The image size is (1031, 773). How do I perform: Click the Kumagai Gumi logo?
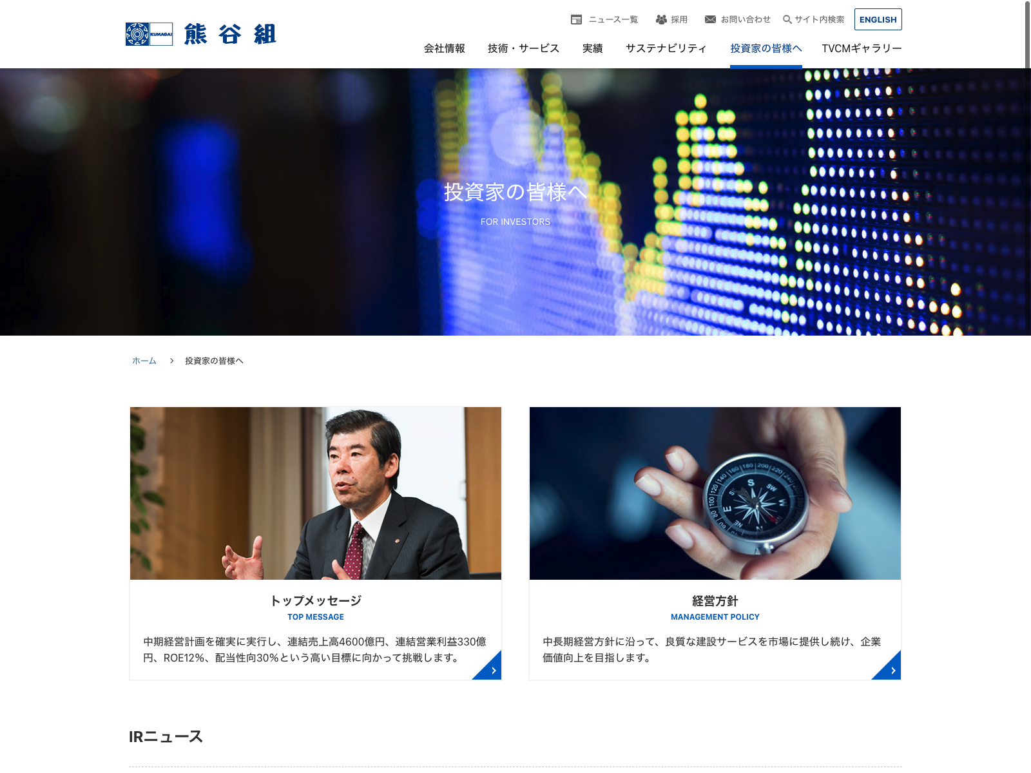(200, 34)
